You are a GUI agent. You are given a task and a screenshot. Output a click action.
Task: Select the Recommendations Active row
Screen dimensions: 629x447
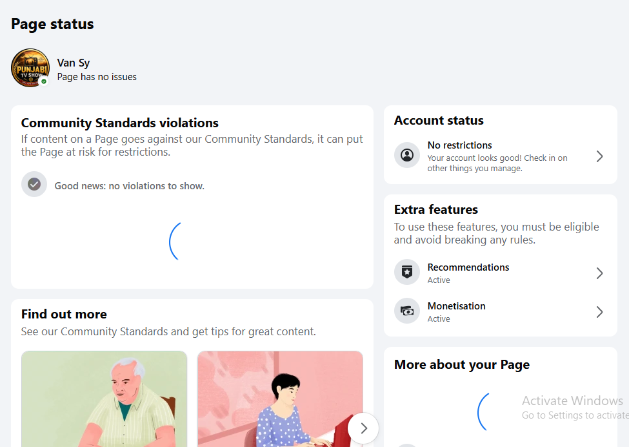(500, 273)
